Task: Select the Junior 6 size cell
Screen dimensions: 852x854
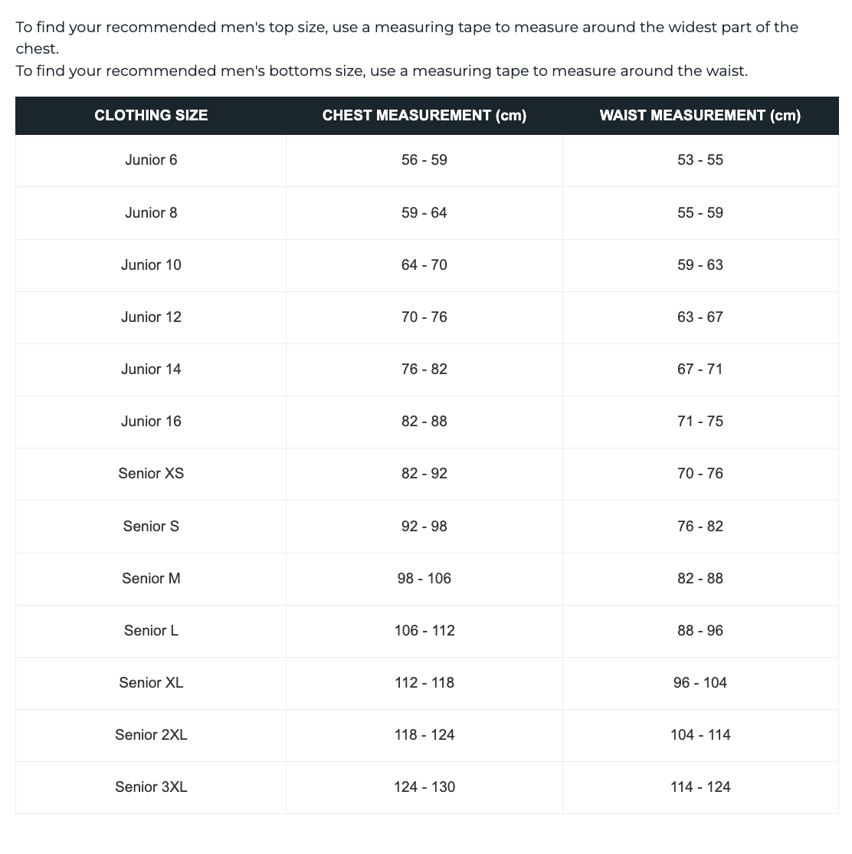Action: [151, 160]
